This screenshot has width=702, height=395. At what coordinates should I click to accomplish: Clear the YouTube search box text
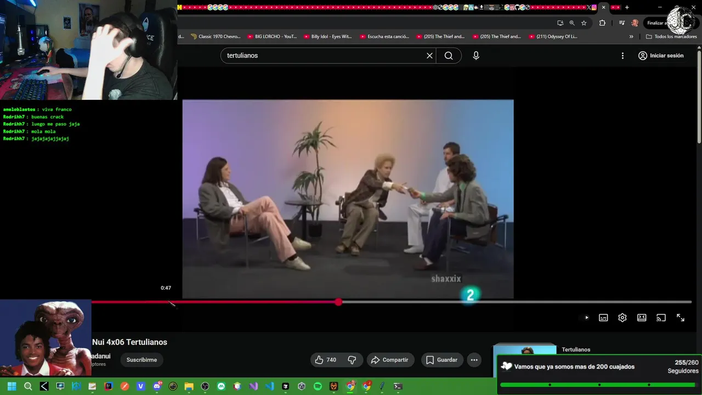point(429,55)
